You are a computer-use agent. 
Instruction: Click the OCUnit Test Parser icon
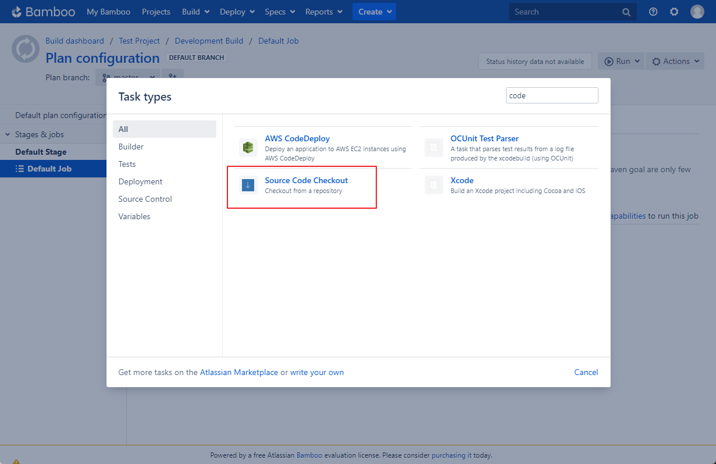(434, 148)
